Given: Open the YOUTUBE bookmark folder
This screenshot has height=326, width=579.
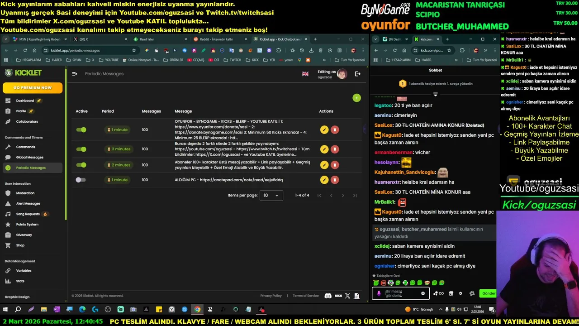Looking at the screenshot, I should (x=109, y=60).
